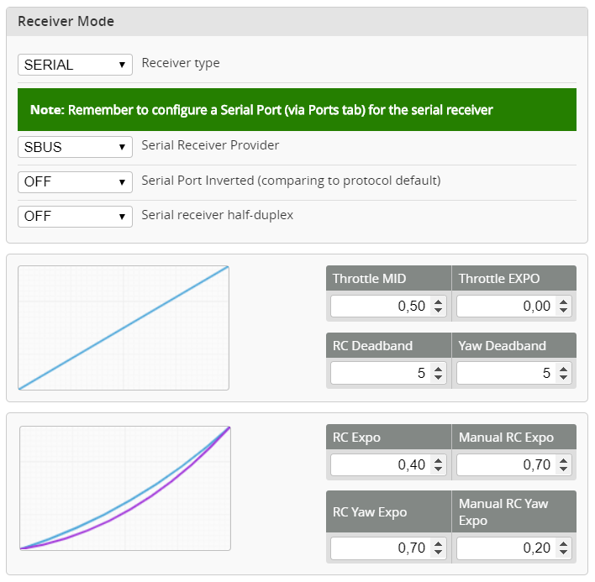Expand the Serial Receiver Provider dropdown
595x582 pixels.
(x=75, y=147)
